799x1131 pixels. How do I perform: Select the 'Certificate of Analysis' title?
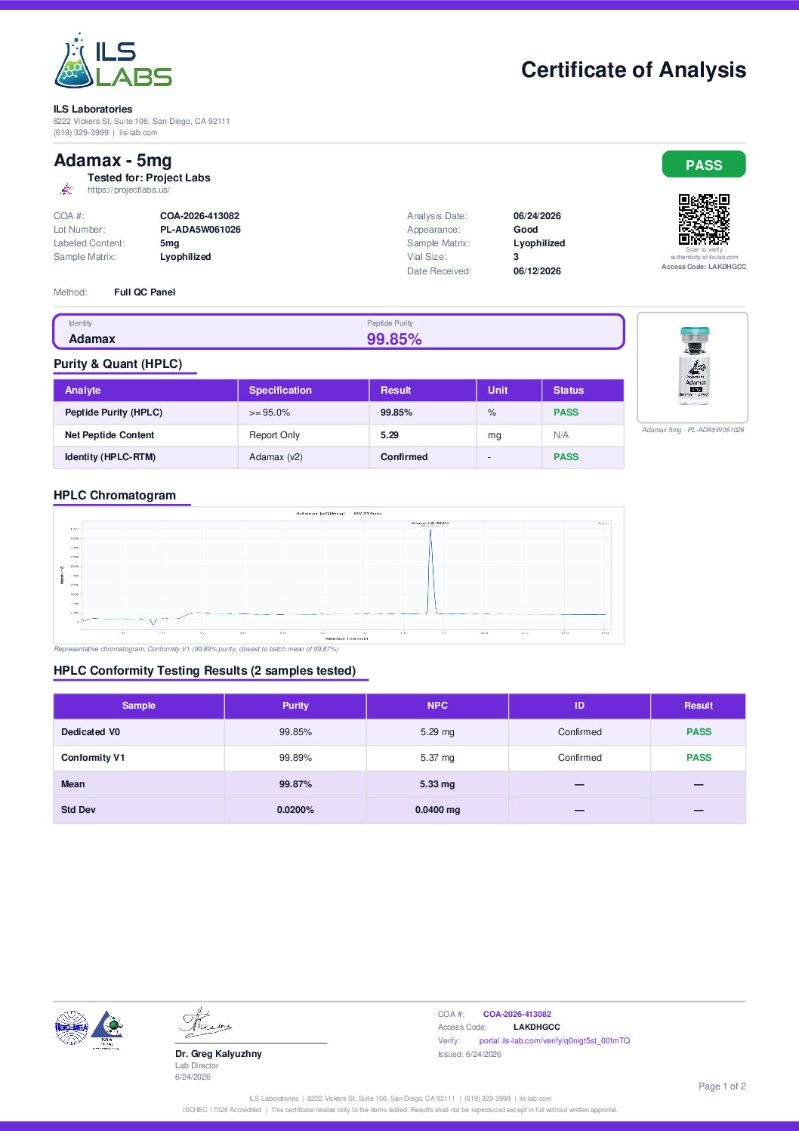[x=634, y=70]
